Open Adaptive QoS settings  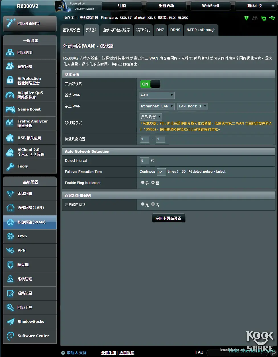(30, 95)
